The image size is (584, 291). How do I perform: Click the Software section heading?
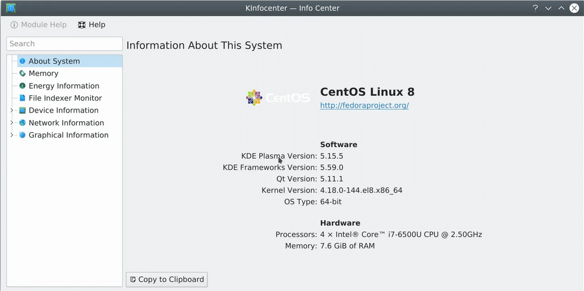338,145
